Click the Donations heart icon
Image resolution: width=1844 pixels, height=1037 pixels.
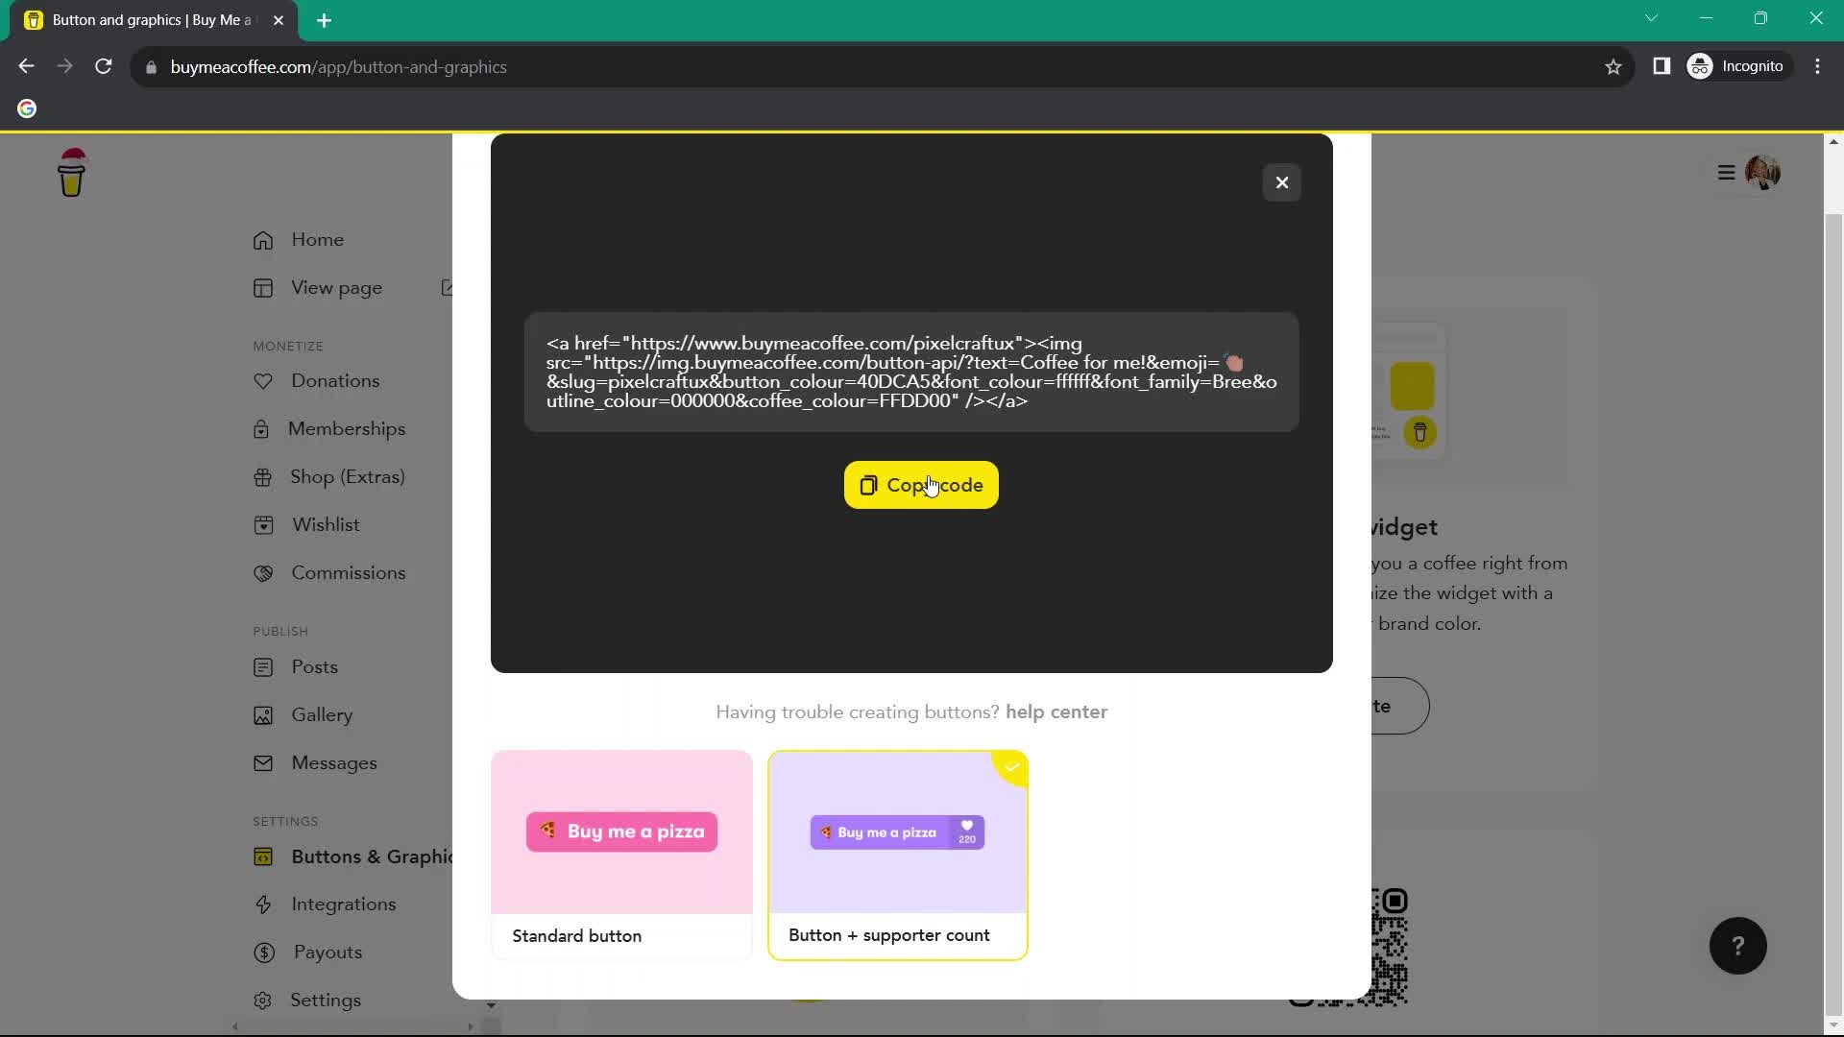coord(263,381)
